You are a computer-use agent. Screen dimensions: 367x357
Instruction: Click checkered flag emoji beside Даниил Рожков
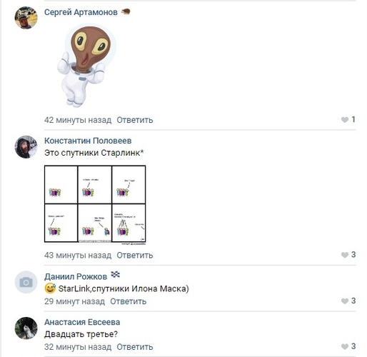pyautogui.click(x=116, y=275)
